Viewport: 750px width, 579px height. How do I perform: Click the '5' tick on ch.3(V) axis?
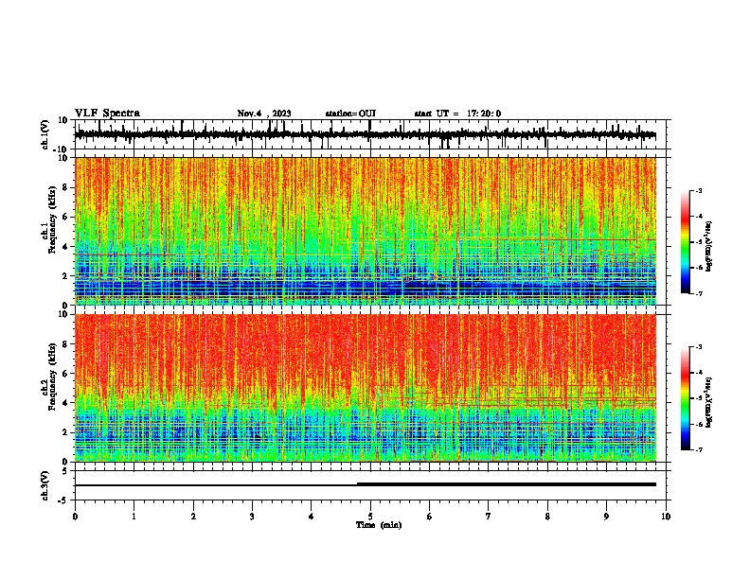pyautogui.click(x=66, y=471)
